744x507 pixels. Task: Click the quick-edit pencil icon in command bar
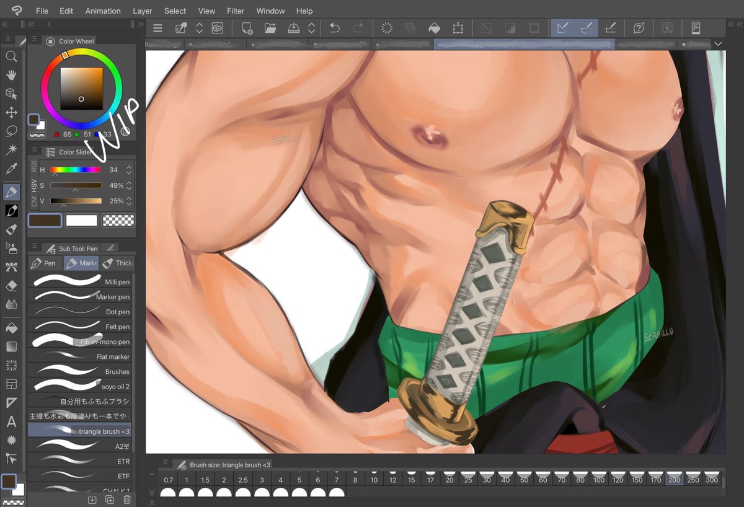coord(181,28)
